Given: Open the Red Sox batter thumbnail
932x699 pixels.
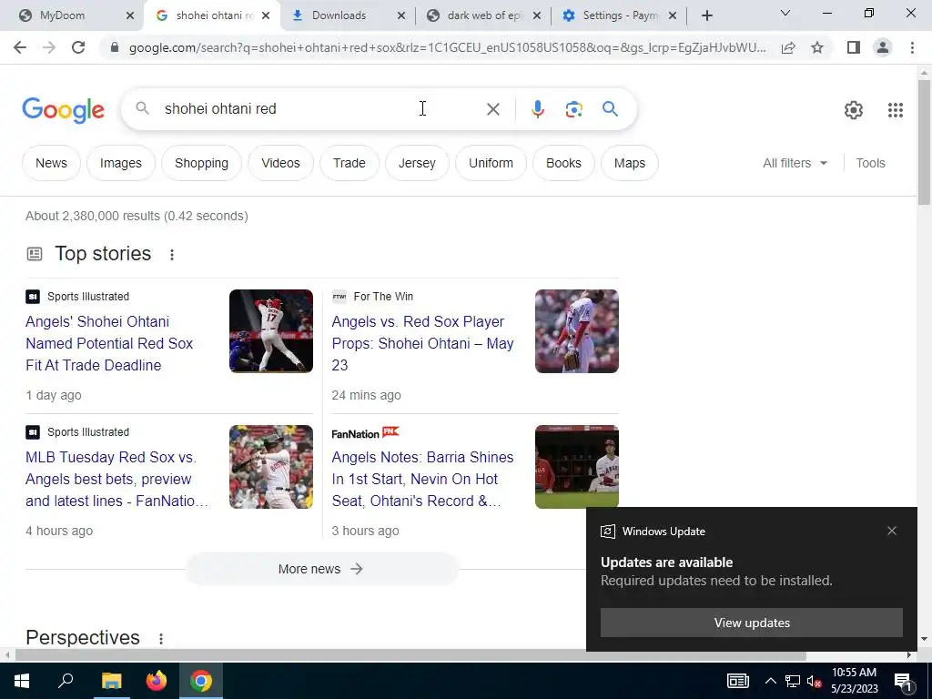Looking at the screenshot, I should click(271, 467).
